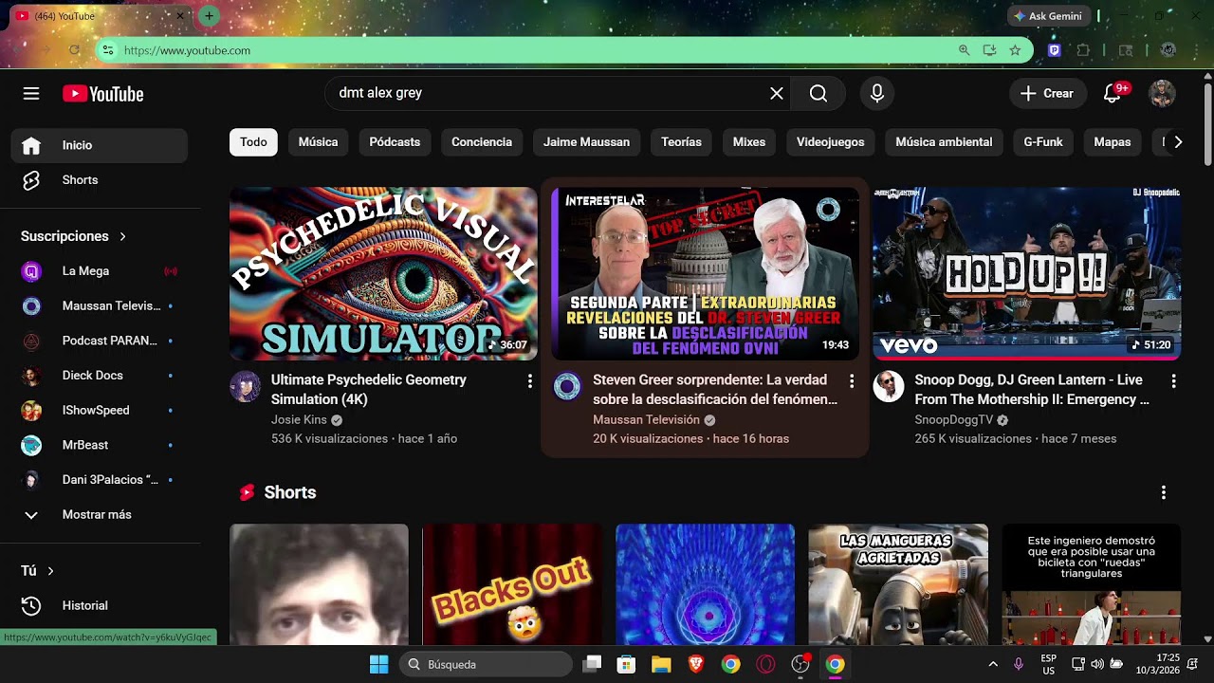This screenshot has width=1214, height=683.
Task: Select the Todo filter chip
Action: [x=253, y=142]
